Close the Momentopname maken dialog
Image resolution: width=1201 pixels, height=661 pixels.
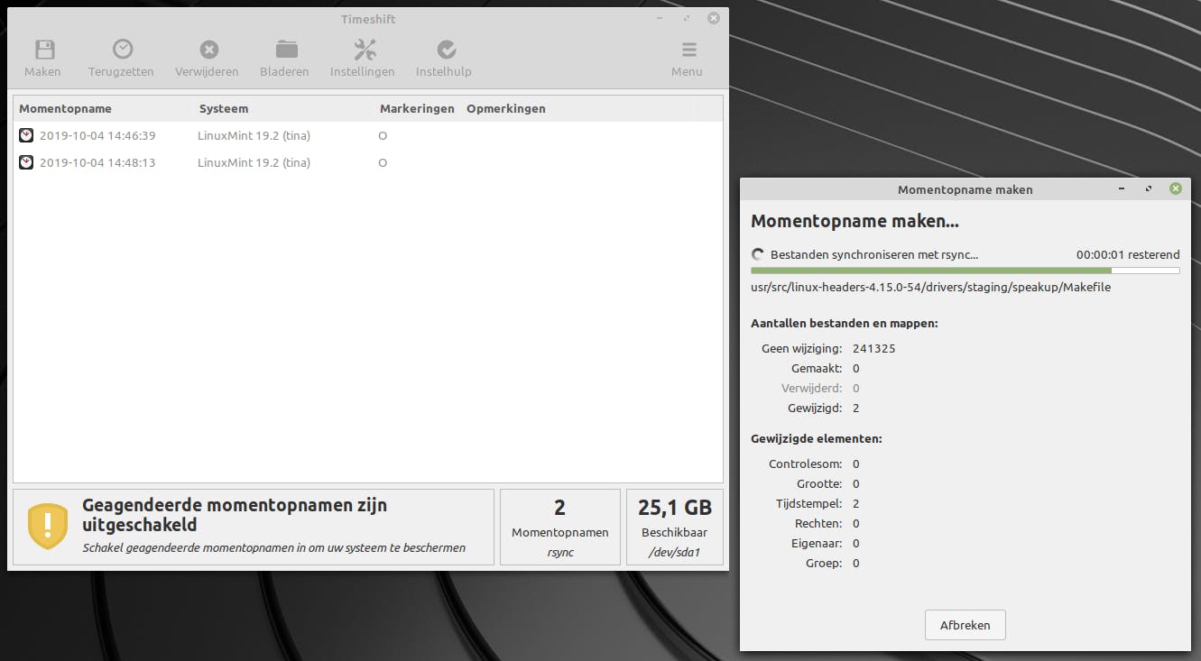point(1176,189)
